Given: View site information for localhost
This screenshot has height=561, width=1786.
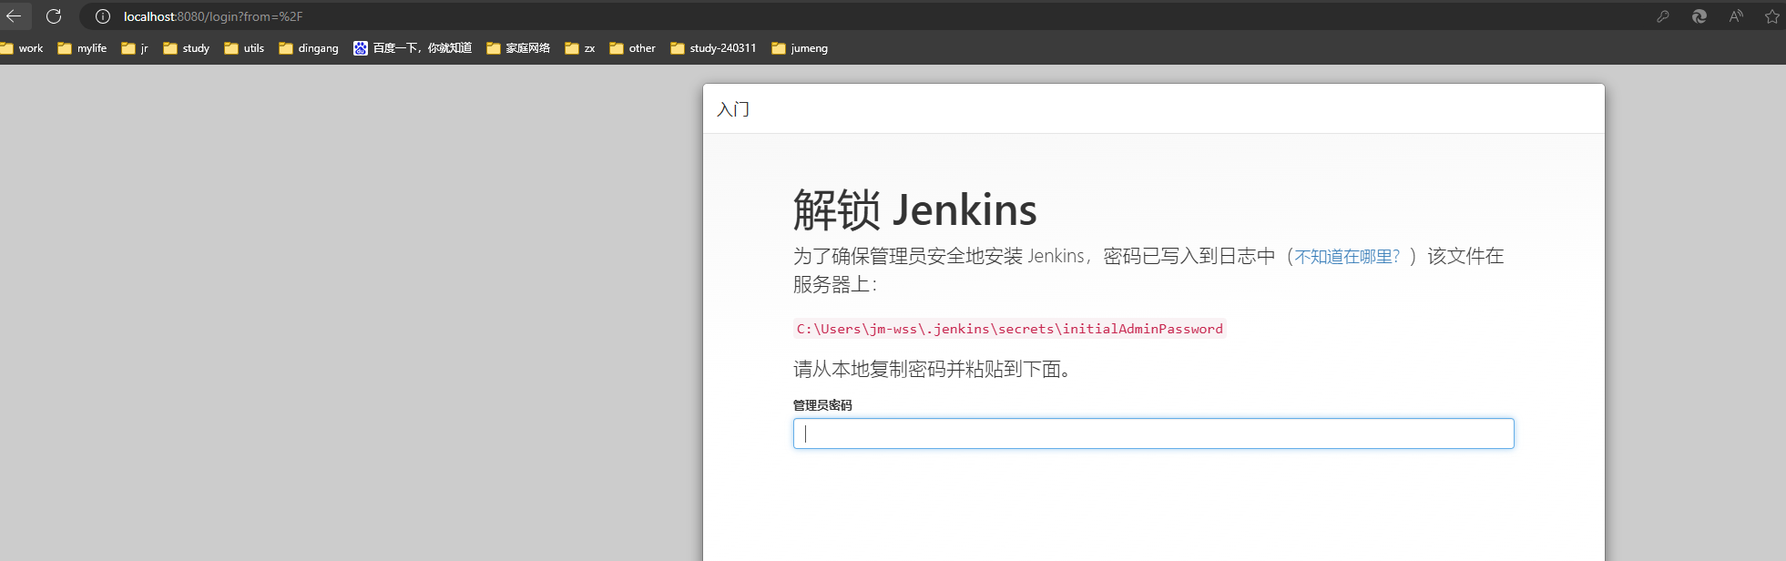Looking at the screenshot, I should pyautogui.click(x=103, y=16).
